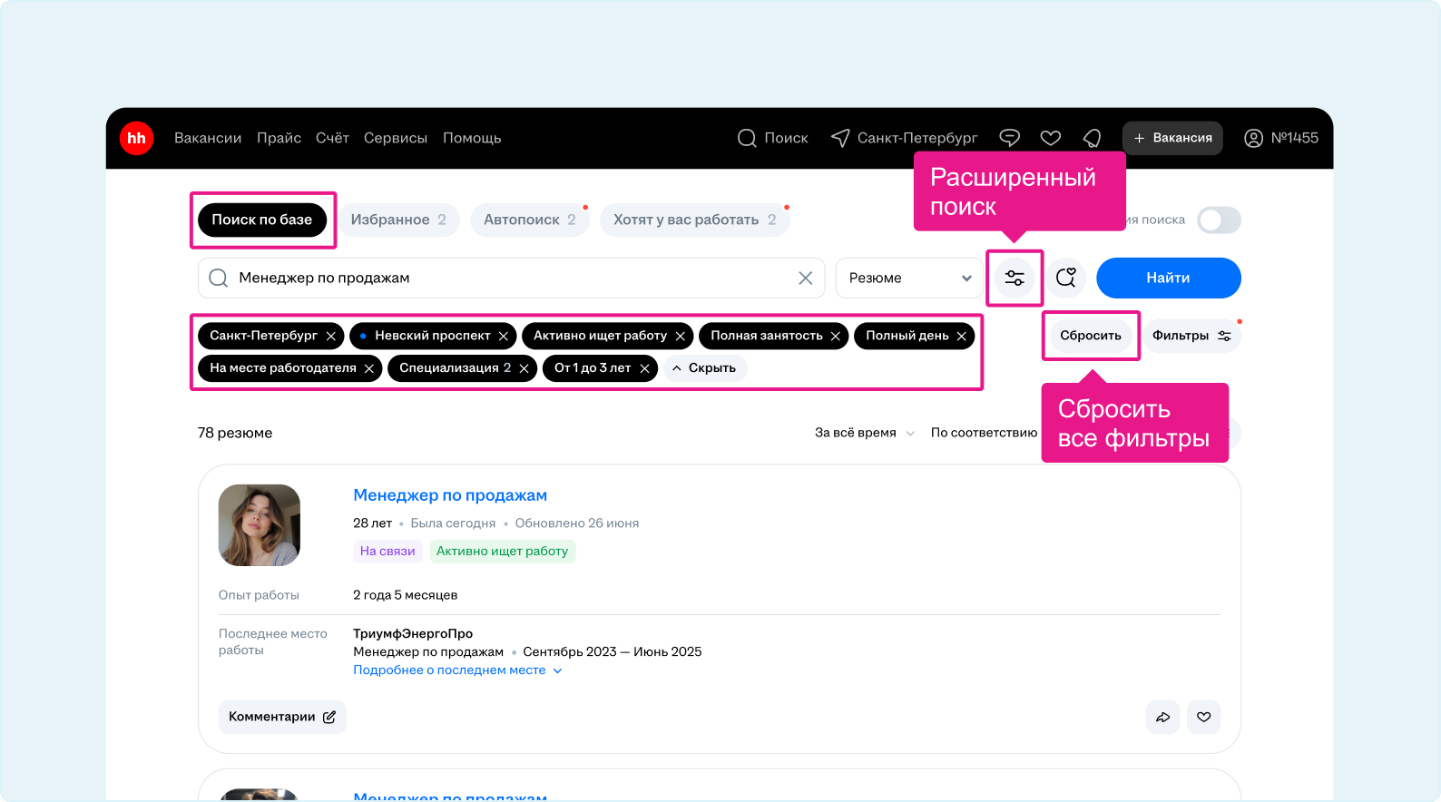Click the + Вакансия button

1172,138
